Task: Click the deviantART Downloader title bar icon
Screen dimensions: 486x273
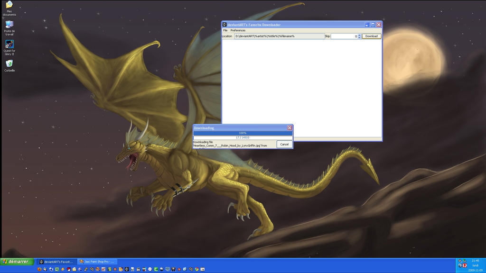Action: click(x=224, y=25)
